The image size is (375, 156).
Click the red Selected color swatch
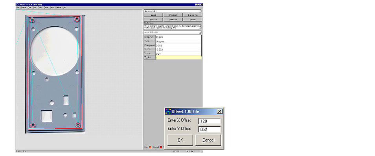161,147
